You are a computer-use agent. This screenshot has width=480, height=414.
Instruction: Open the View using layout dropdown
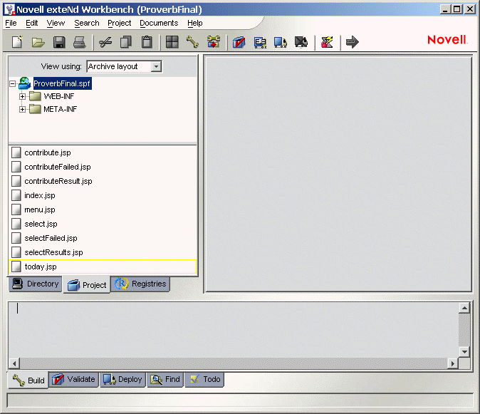156,66
